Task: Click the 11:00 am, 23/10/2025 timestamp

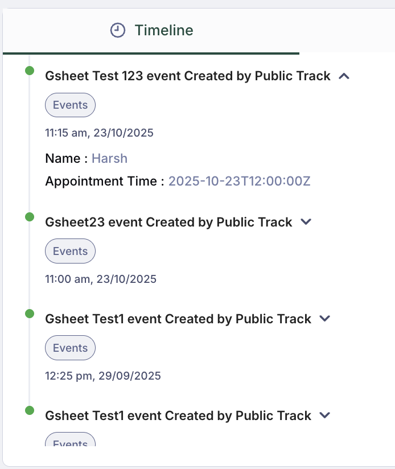Action: pyautogui.click(x=100, y=279)
